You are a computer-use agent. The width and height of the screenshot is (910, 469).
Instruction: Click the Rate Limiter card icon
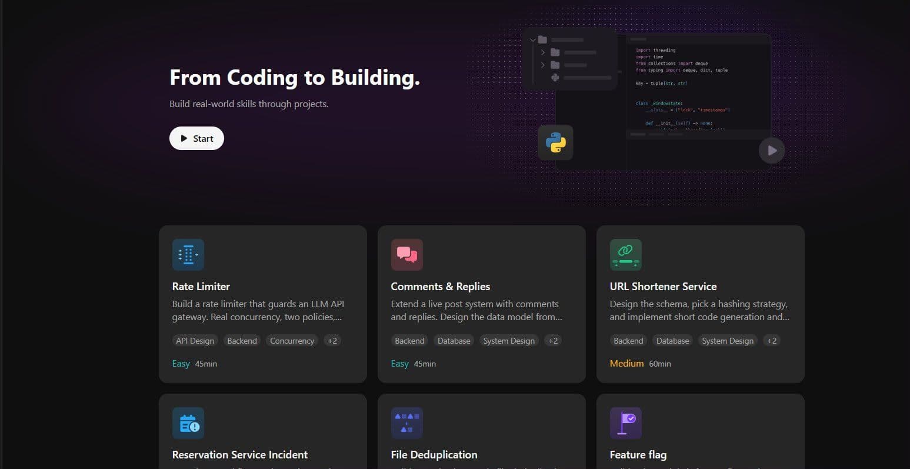click(188, 255)
